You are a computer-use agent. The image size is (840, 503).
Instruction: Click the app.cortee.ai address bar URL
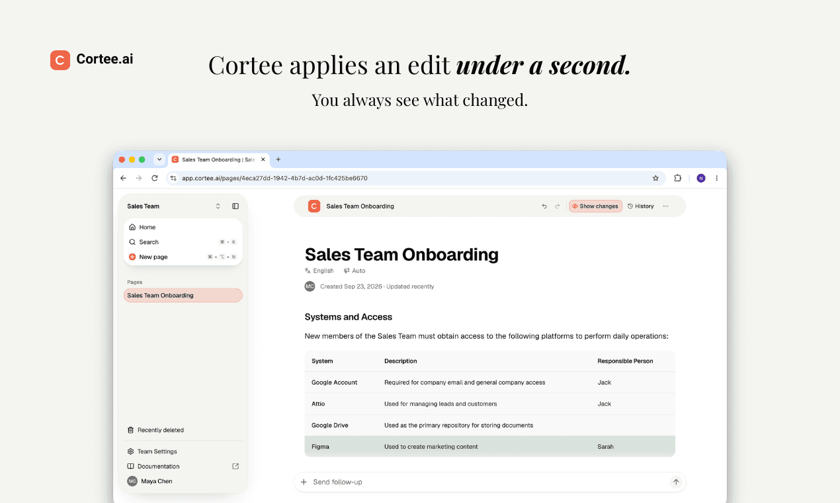point(274,178)
